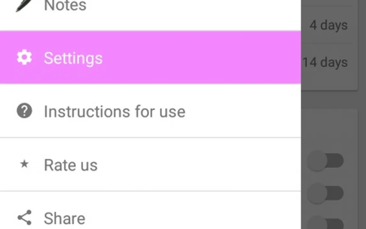Screen dimensions: 366x229
Task: Open the Notes menu entry
Action: tap(65, 6)
